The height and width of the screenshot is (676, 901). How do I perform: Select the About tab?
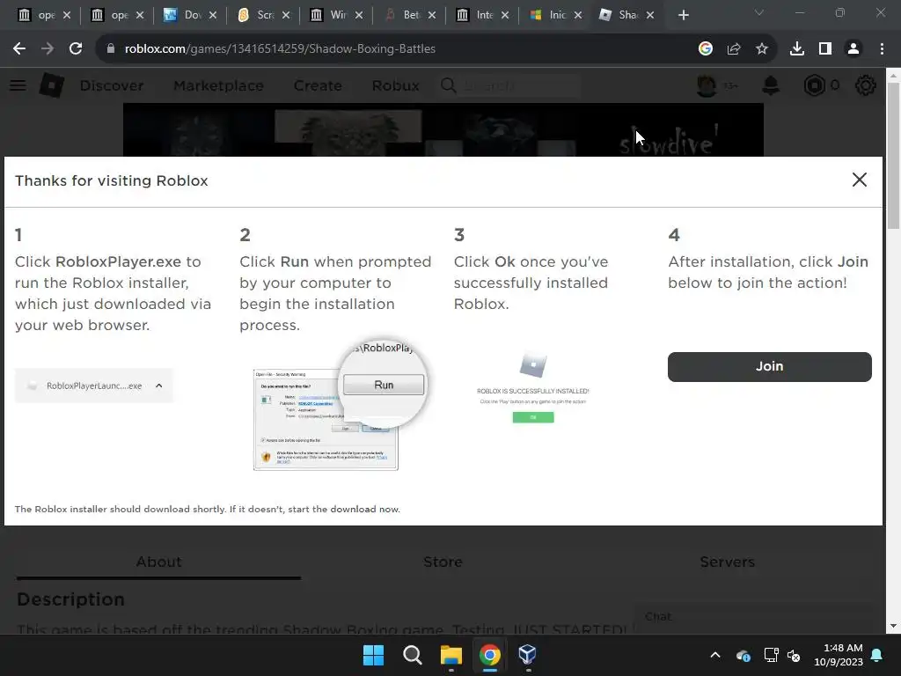(x=158, y=562)
